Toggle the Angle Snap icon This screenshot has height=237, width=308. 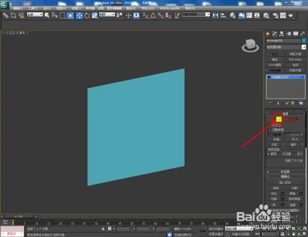pos(153,15)
